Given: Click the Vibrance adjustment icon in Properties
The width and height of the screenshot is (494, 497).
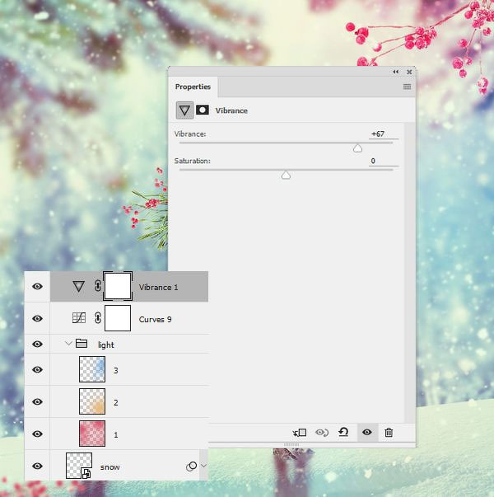Looking at the screenshot, I should (184, 110).
